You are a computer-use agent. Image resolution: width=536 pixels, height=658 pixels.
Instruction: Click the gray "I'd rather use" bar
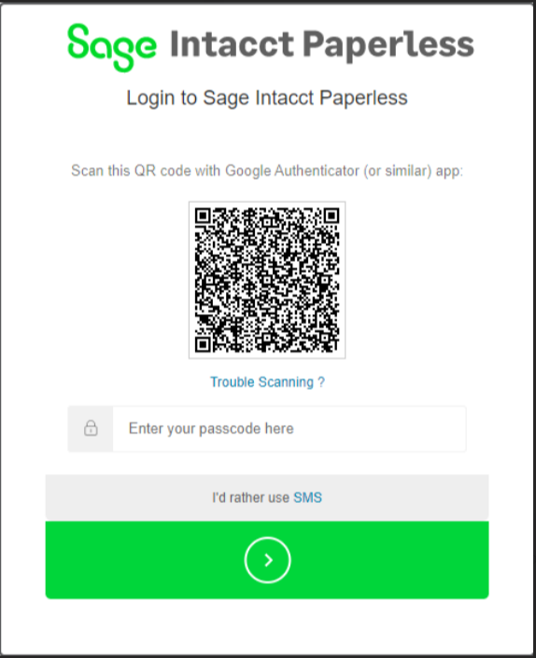pyautogui.click(x=267, y=497)
